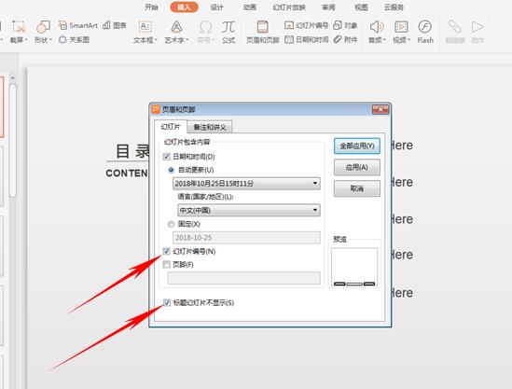The image size is (512, 389).
Task: Click the 全部应用(Y) button
Action: (x=357, y=146)
